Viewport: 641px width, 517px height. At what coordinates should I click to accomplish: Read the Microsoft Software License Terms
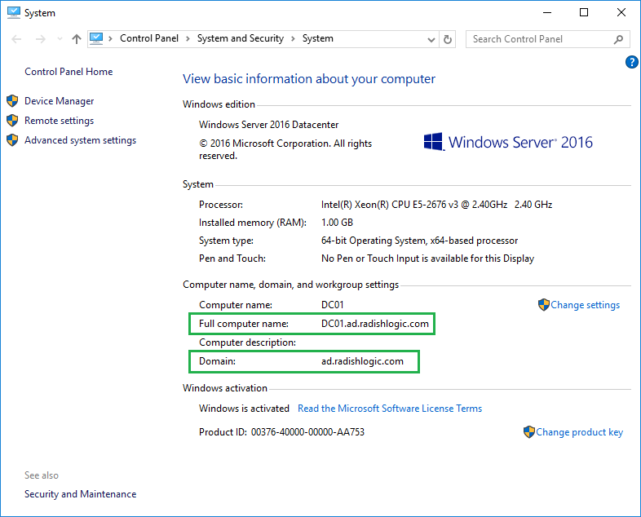tap(390, 409)
